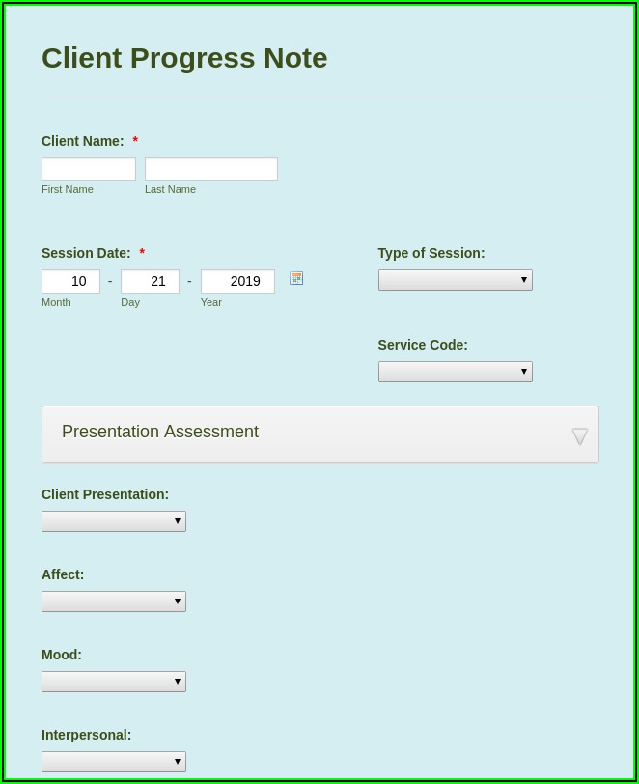Focus the Last Name text box
Viewport: 639px width, 784px height.
coord(210,169)
